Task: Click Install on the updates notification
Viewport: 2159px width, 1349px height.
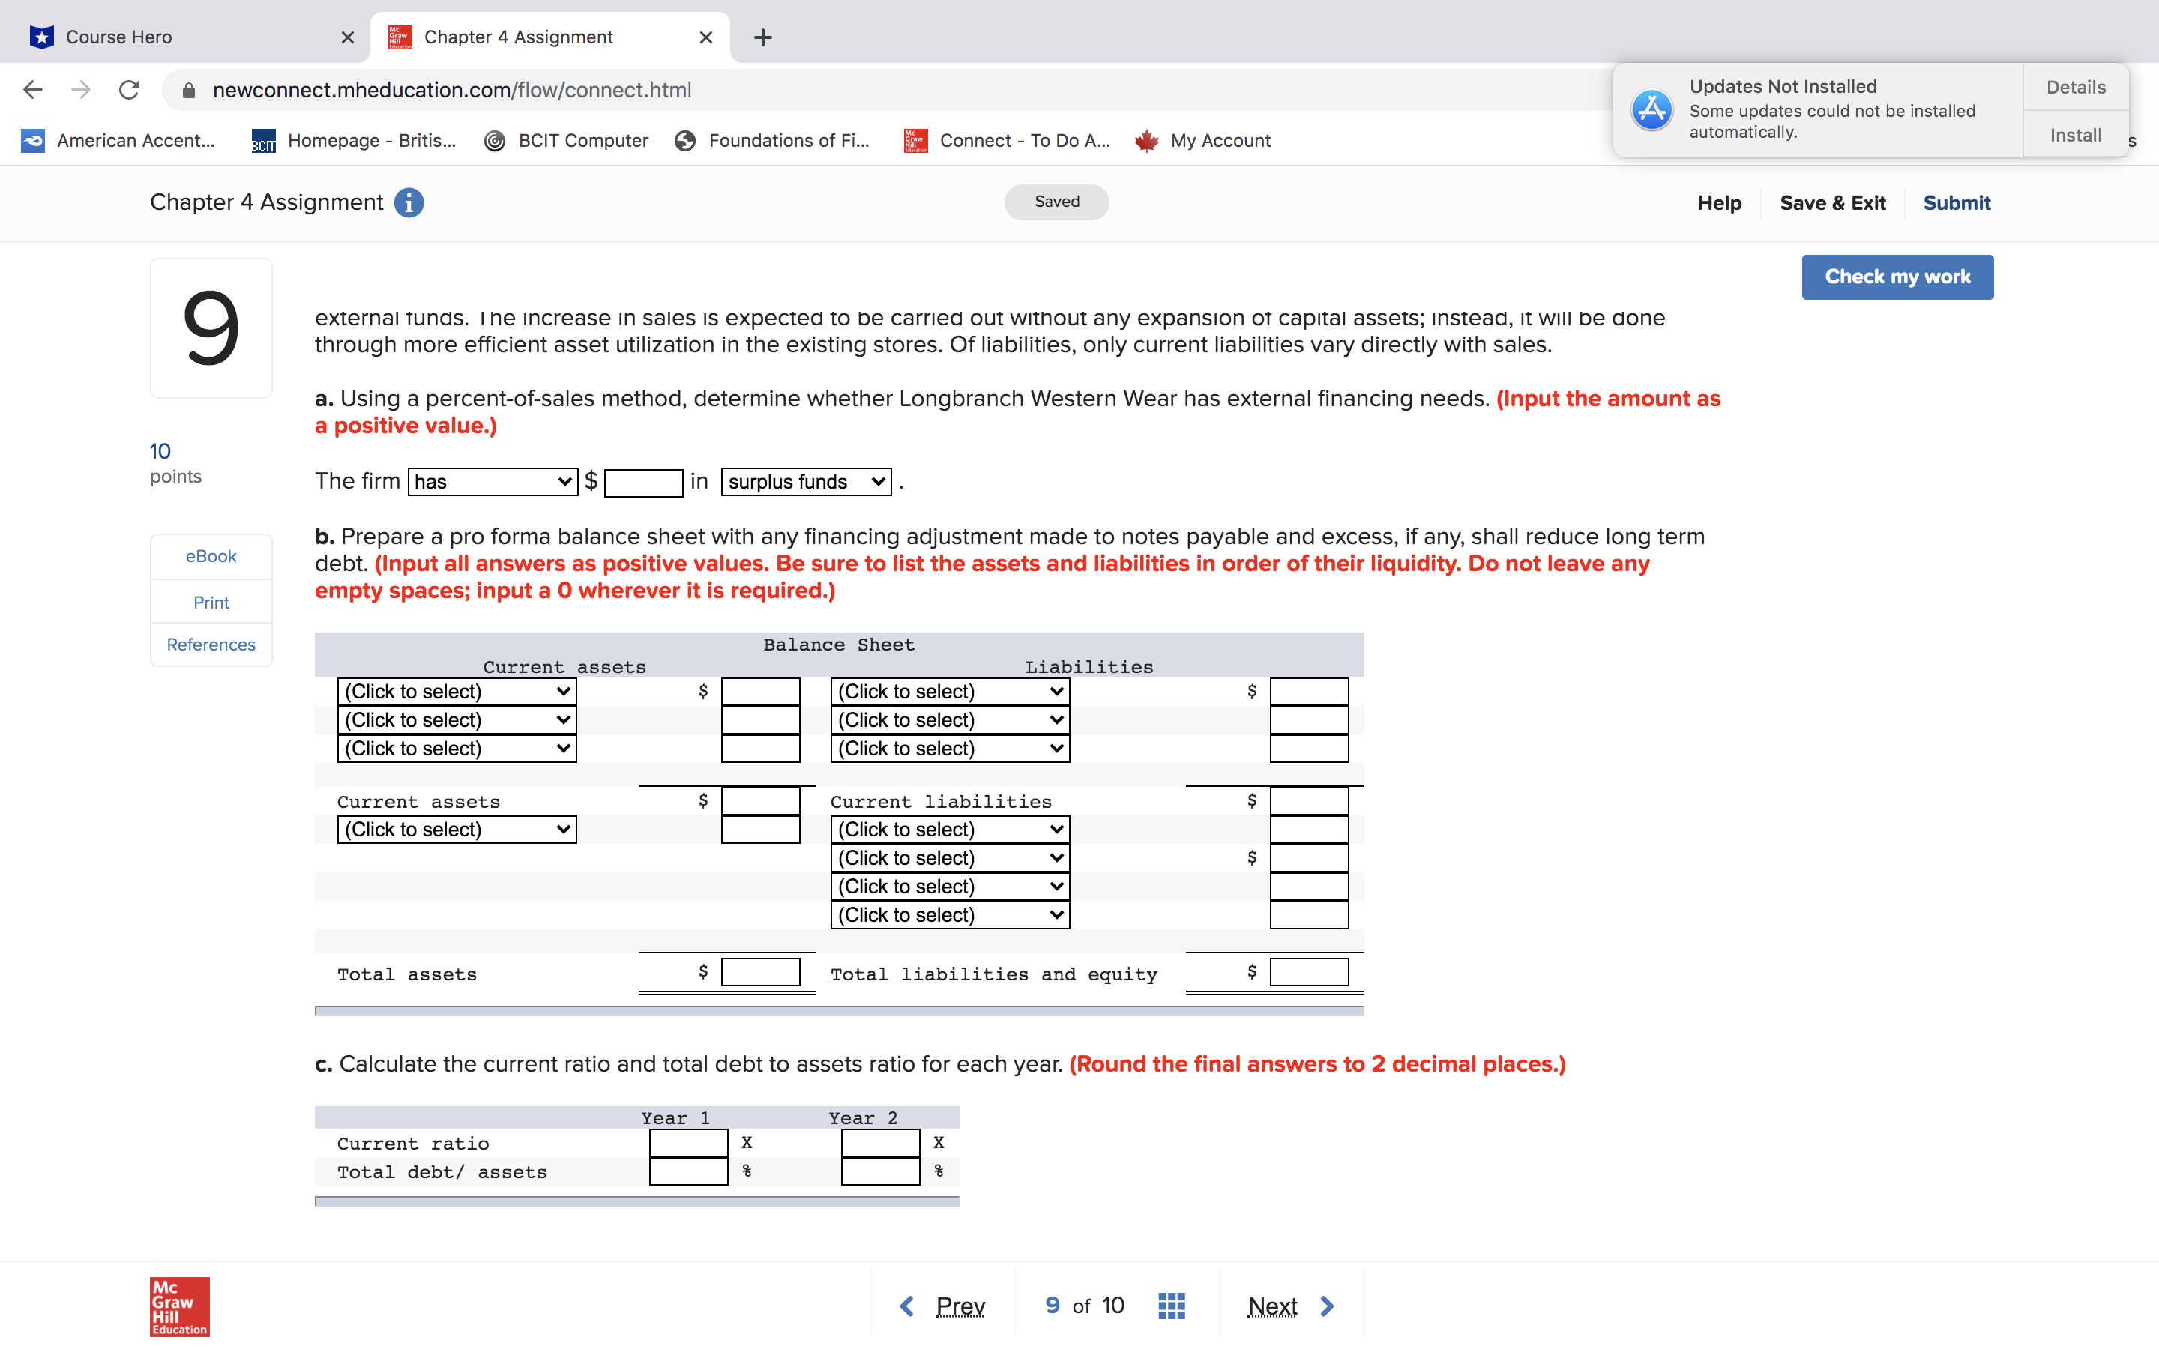Action: pyautogui.click(x=2075, y=135)
